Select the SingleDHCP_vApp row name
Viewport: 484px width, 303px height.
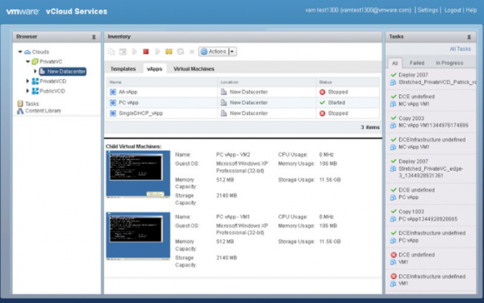pyautogui.click(x=140, y=114)
